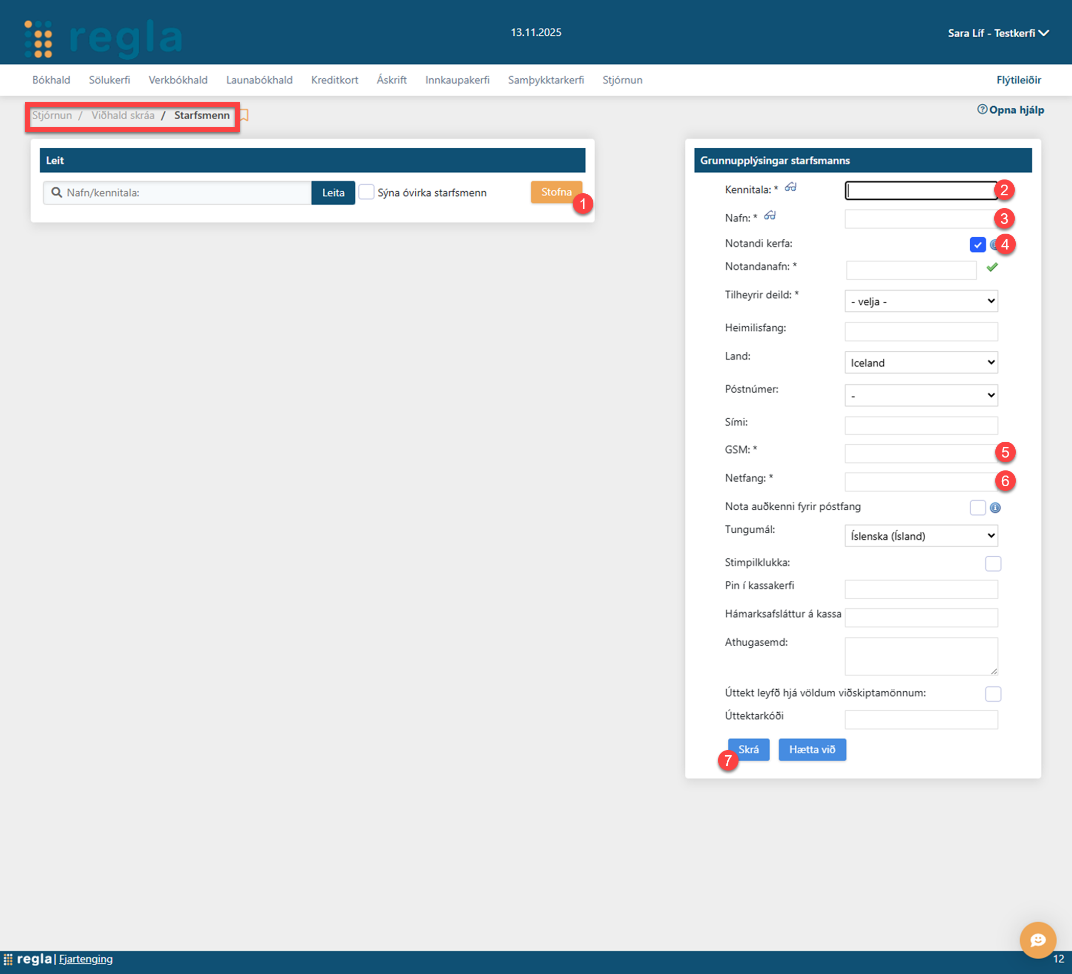Open the Launabókhald menu
1072x974 pixels.
pyautogui.click(x=259, y=80)
